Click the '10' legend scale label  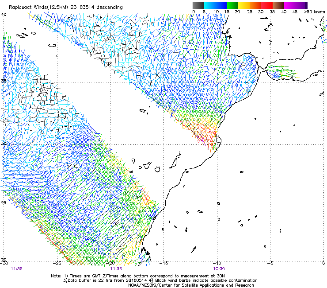(216, 12)
